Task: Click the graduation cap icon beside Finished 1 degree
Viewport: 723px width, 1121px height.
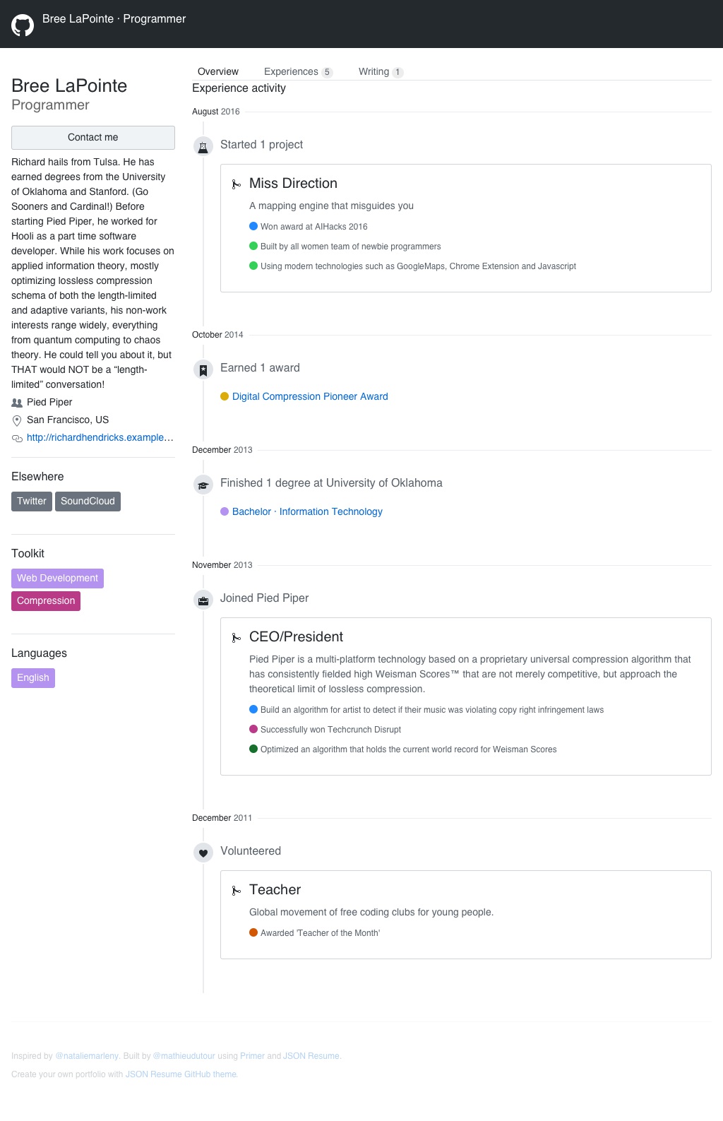Action: (203, 485)
